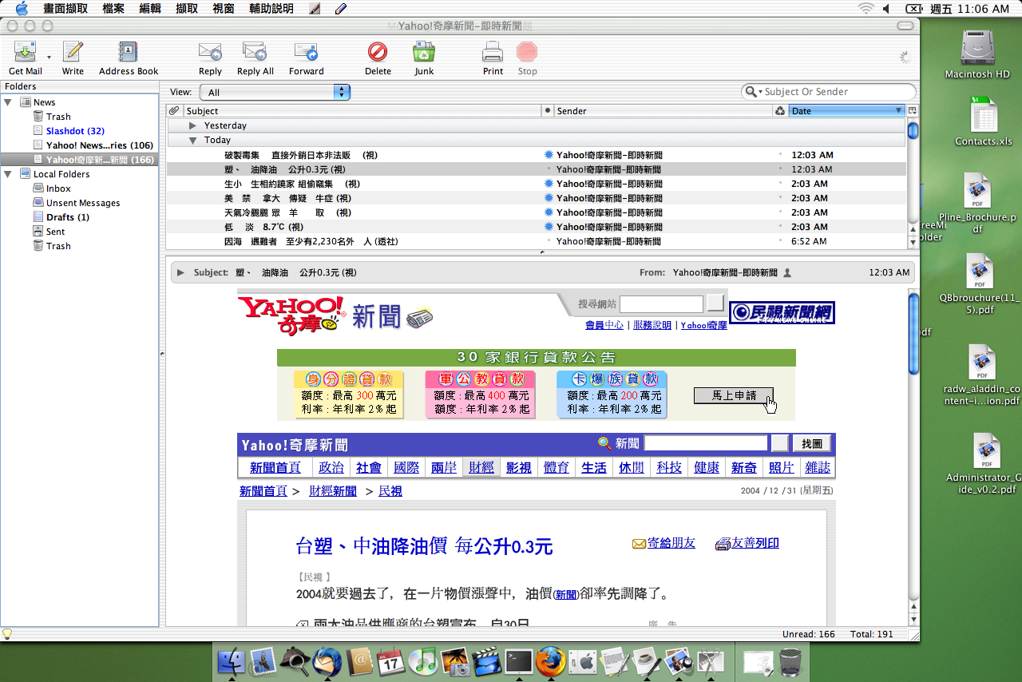Click the Reply All toolbar icon
The width and height of the screenshot is (1022, 682).
tap(255, 54)
